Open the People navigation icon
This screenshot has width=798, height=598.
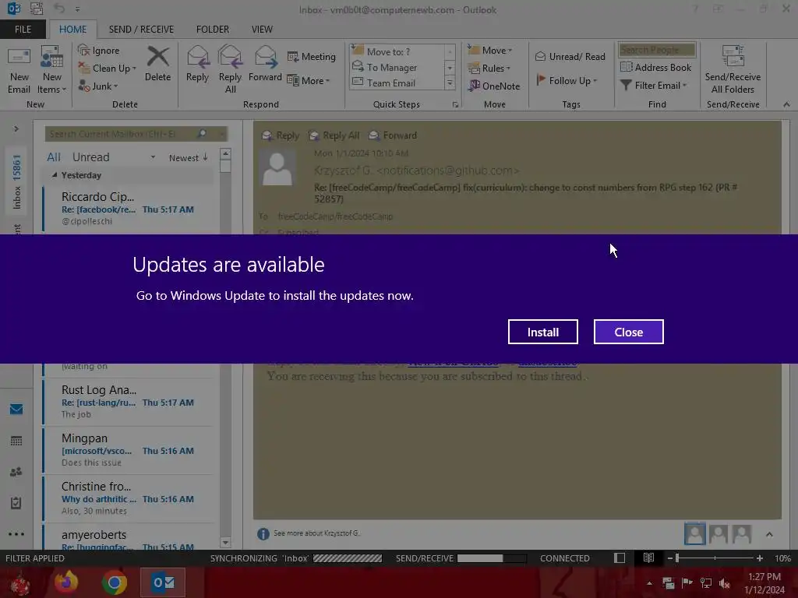click(16, 472)
